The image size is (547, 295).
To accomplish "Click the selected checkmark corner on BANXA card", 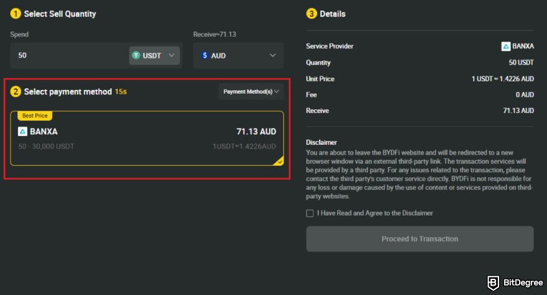I will pyautogui.click(x=279, y=161).
